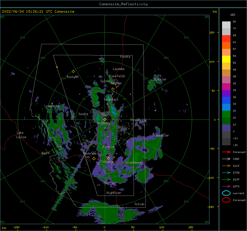The width and height of the screenshot is (247, 231).
Task: Select the dark green 20-10 dBZ swatch
Action: click(x=226, y=121)
